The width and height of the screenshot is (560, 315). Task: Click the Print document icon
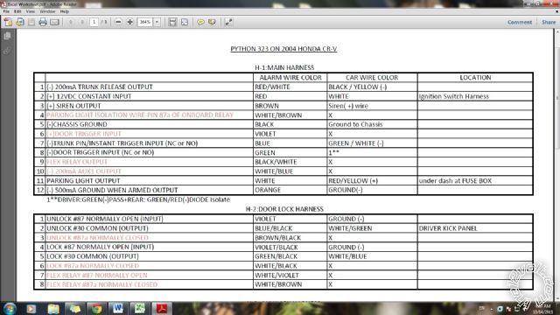(43, 22)
